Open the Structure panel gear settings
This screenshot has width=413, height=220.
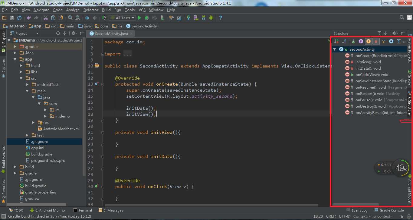[x=395, y=33]
